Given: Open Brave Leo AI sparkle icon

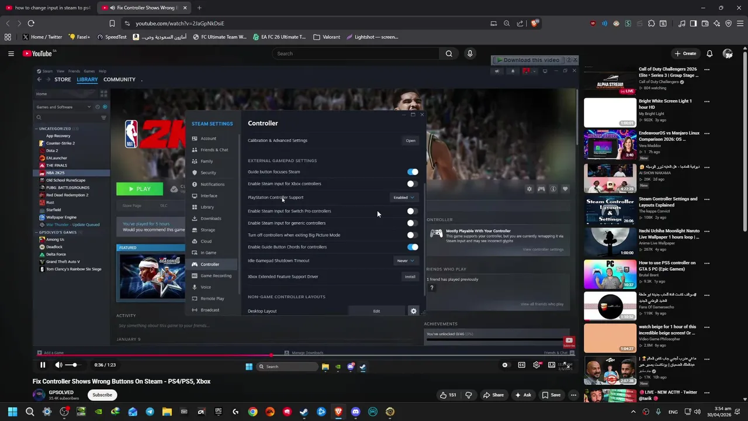Looking at the screenshot, I should click(x=717, y=23).
